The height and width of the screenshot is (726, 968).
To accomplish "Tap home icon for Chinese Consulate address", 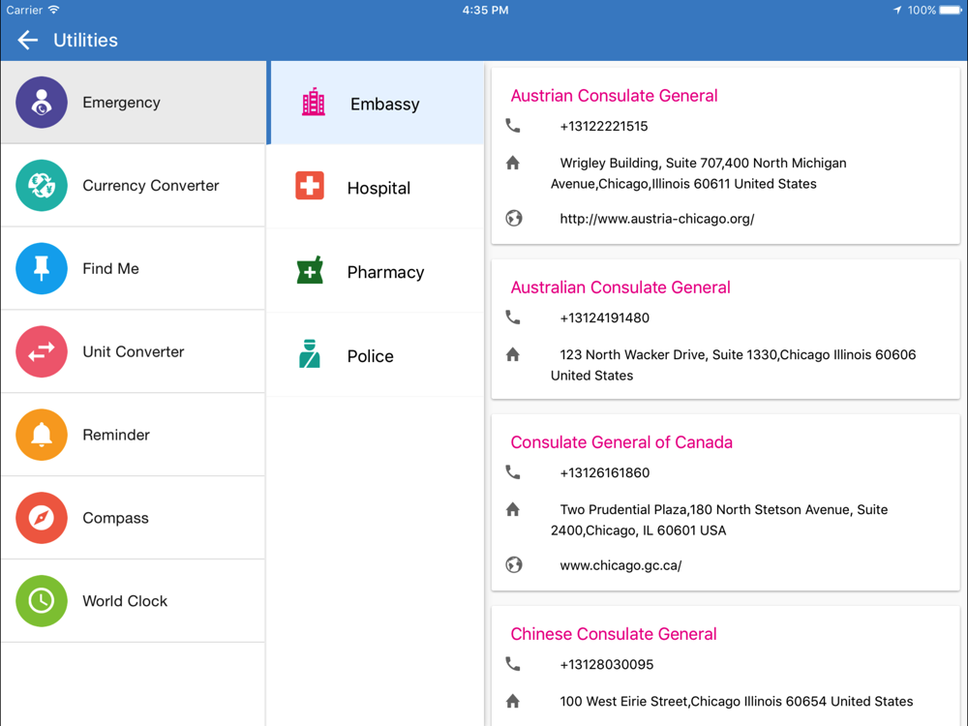I will tap(513, 701).
